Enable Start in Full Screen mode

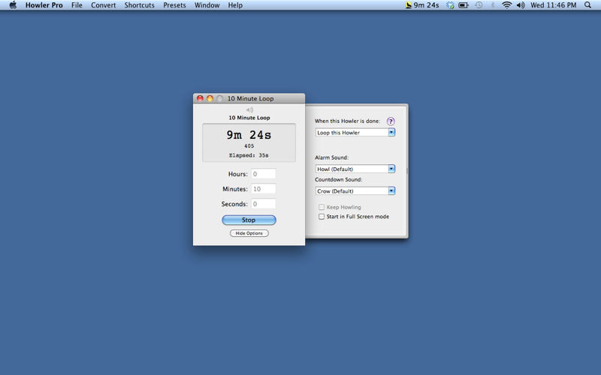coord(322,217)
